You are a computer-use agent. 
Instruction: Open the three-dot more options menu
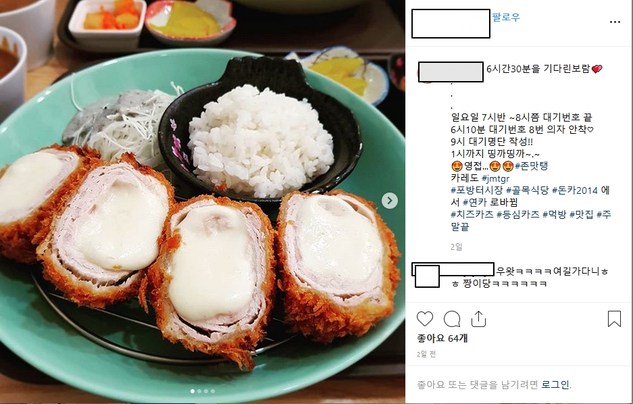click(615, 22)
